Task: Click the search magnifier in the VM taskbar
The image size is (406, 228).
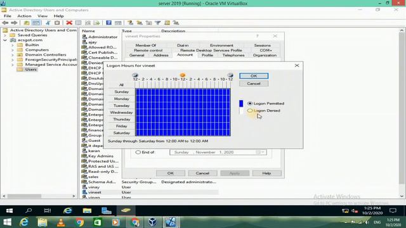Action: click(29, 210)
